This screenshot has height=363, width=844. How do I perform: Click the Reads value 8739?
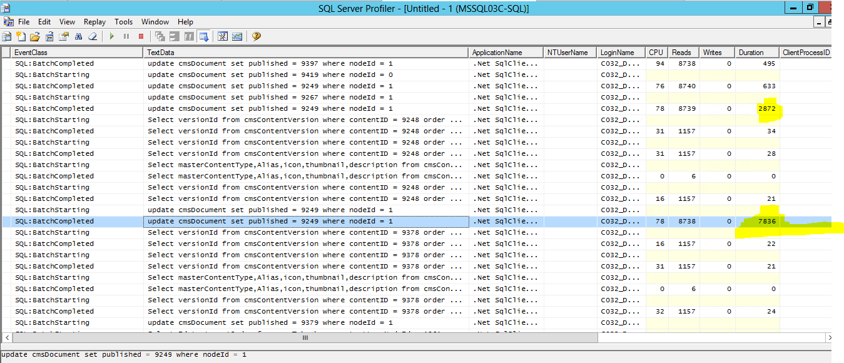[x=686, y=108]
